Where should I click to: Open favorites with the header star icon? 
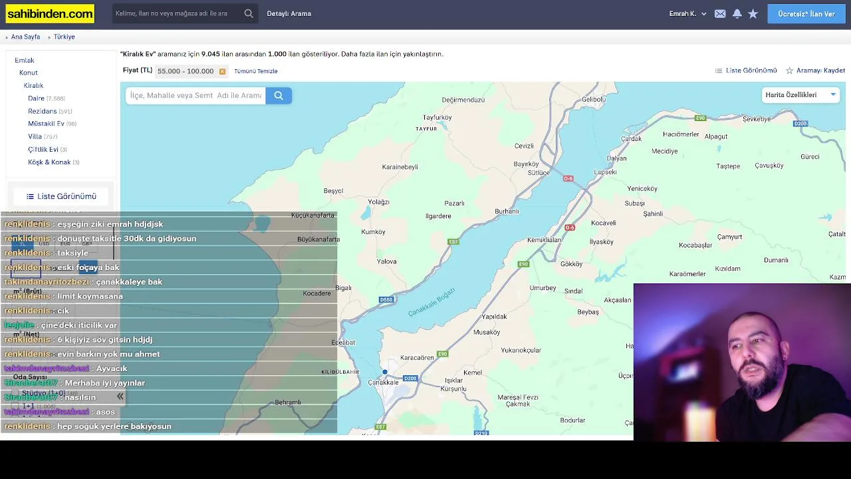[753, 13]
